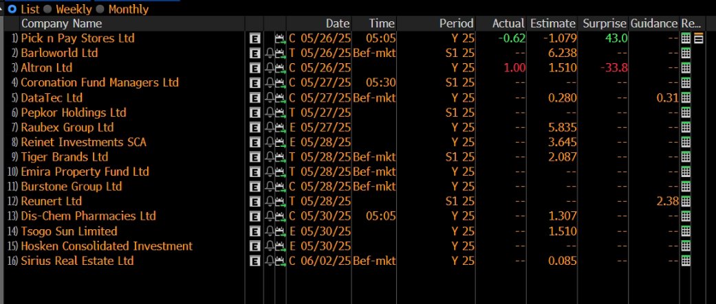Screen dimensions: 716x304
Task: Click the E icon in Barloworld Ltd row
Action: (254, 54)
